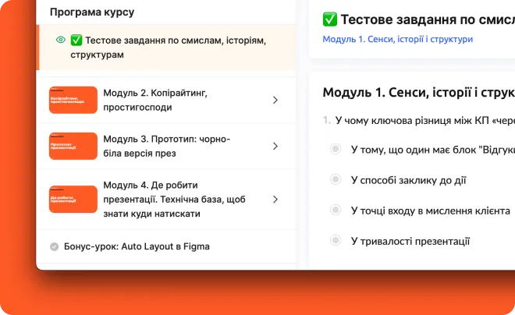Screen dimensions: 515x315
Task: Open Бонус-урок: Auto Layout в Figma
Action: point(137,246)
